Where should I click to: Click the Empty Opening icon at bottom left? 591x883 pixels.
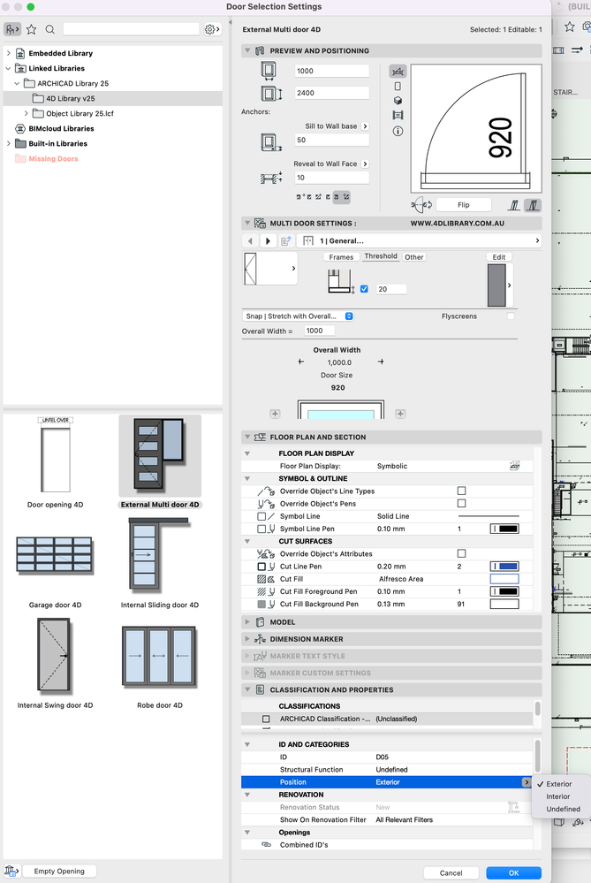click(x=11, y=871)
